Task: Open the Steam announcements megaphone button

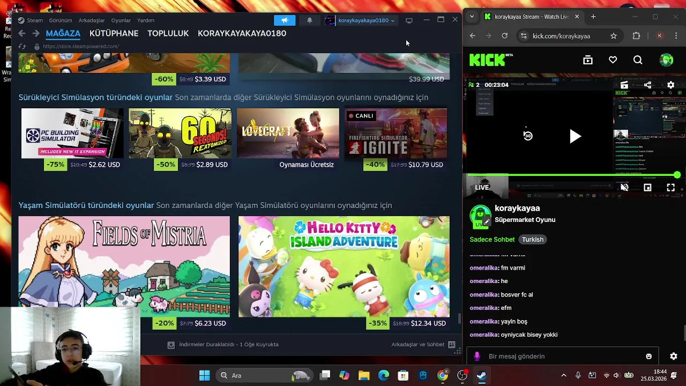Action: [285, 20]
